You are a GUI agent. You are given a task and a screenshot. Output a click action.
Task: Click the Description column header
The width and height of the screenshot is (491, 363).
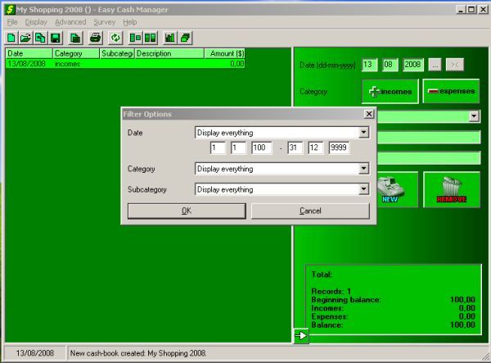(x=169, y=53)
